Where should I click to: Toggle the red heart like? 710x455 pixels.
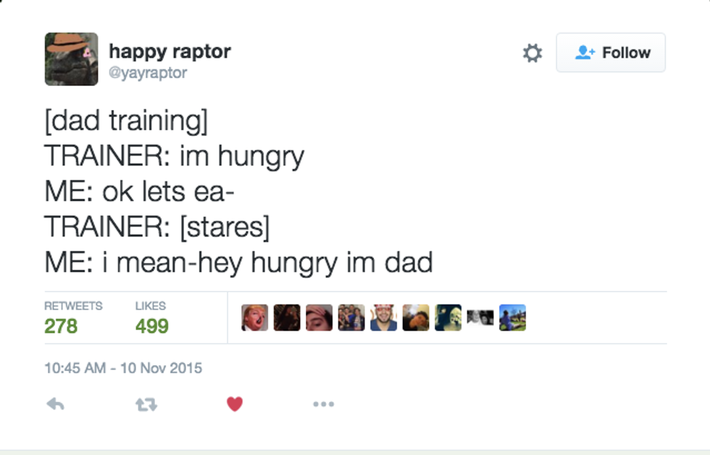coord(235,404)
